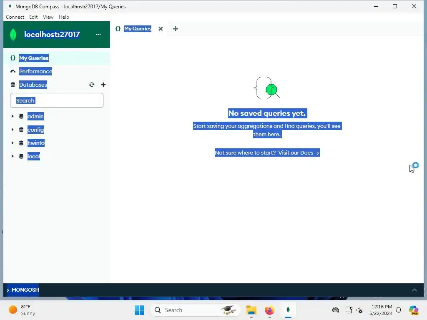The width and height of the screenshot is (427, 320).
Task: Open the Help menu
Action: point(64,17)
